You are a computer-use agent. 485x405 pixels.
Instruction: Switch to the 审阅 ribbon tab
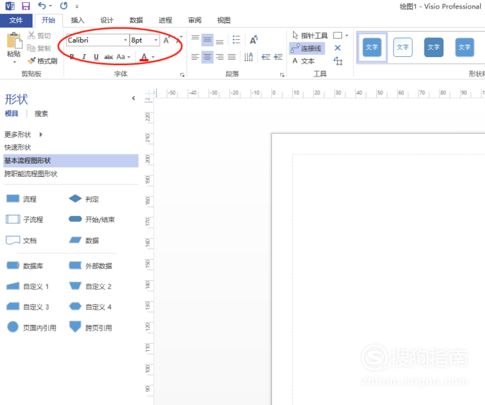[195, 20]
